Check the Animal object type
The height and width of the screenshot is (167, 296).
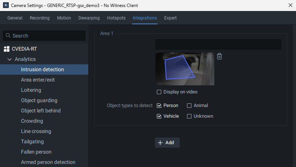pos(189,106)
